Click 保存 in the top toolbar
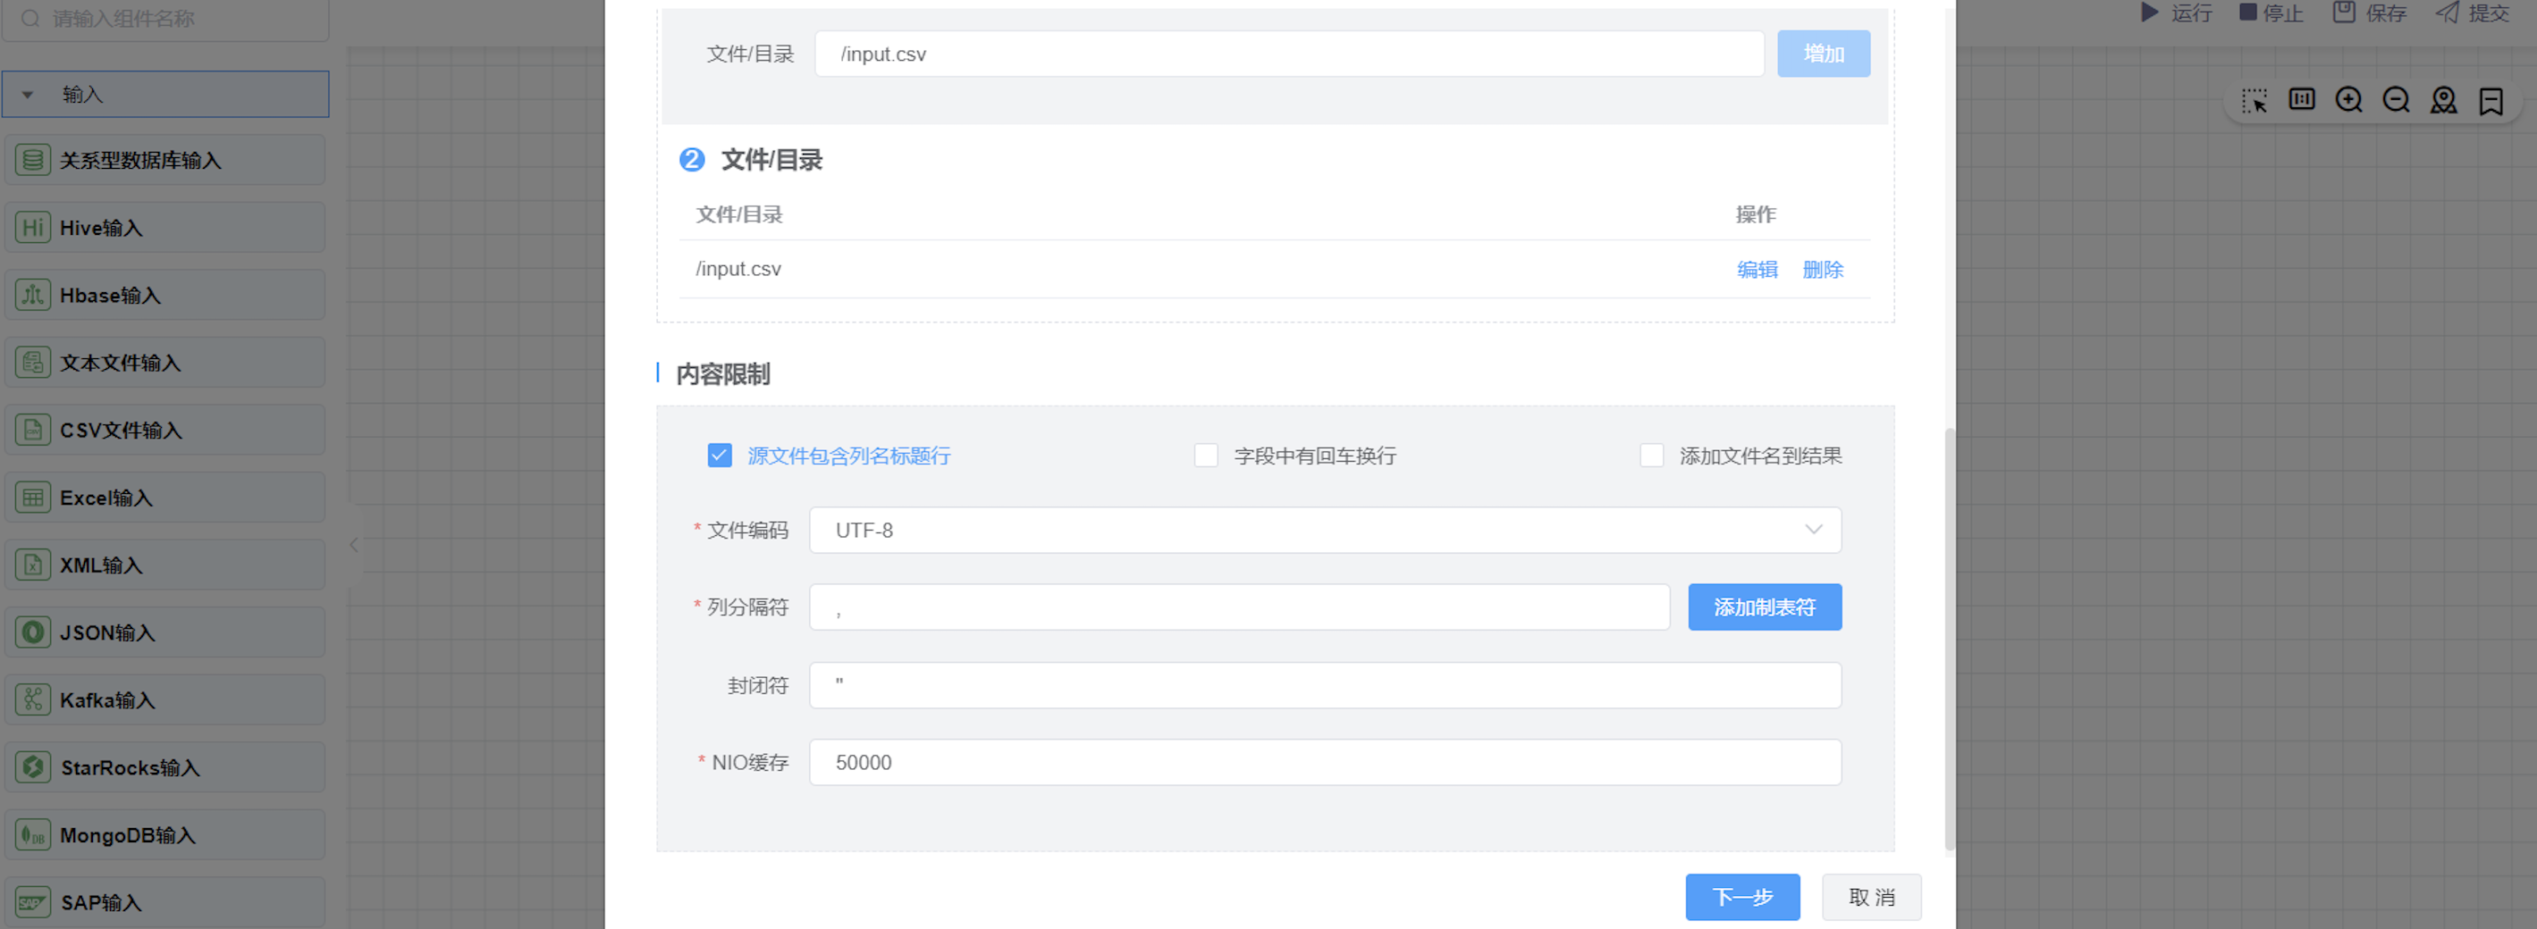 click(x=2370, y=13)
